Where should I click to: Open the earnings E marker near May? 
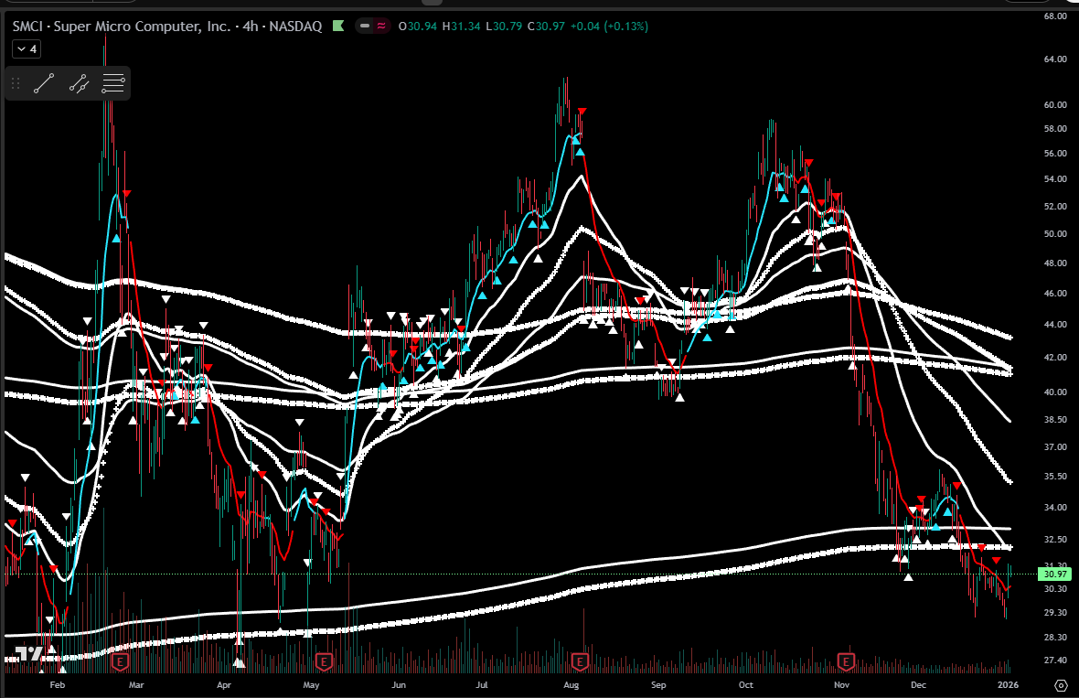pyautogui.click(x=324, y=662)
